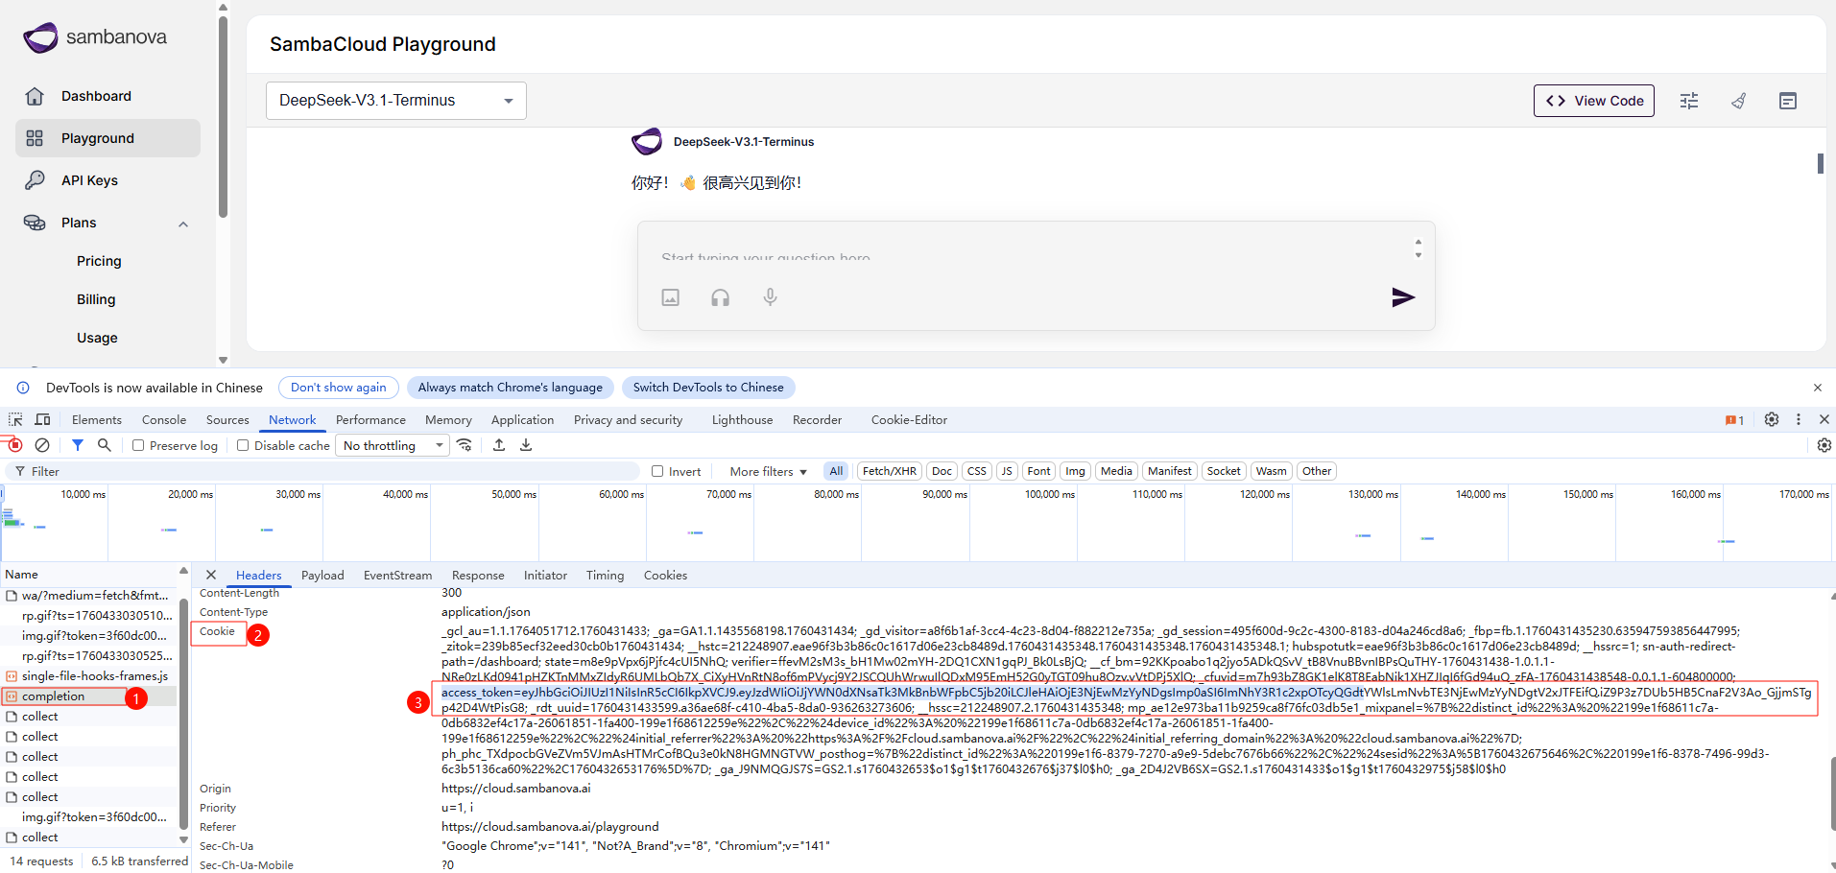Open the Payload tab of the request
The image size is (1836, 873).
[x=322, y=575]
